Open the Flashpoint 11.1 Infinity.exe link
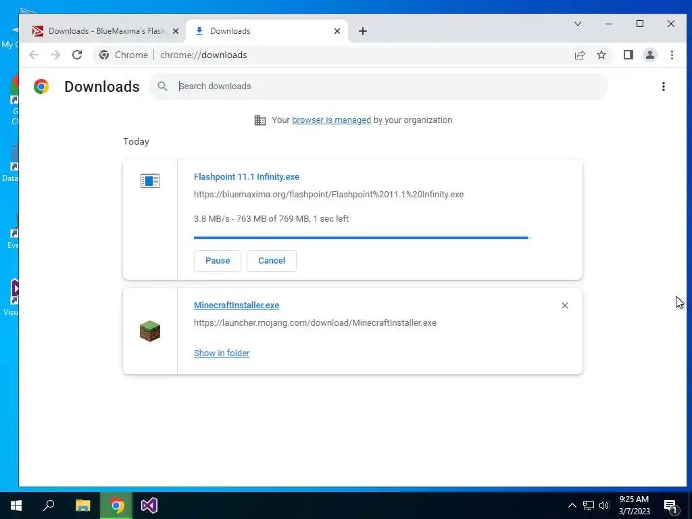Screen dimensions: 692x519 [x=246, y=176]
